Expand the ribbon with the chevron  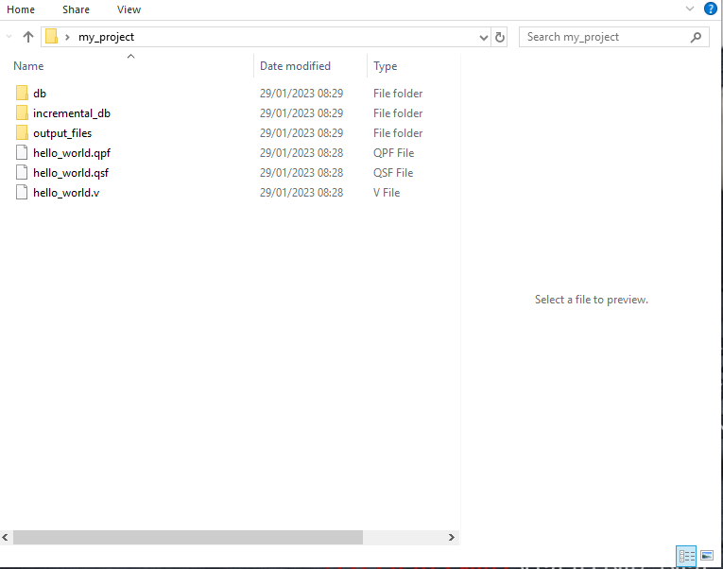pyautogui.click(x=690, y=9)
